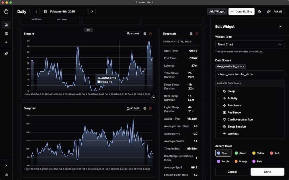The image size is (289, 180).
Task: Click the Add Widget button
Action: 217,11
